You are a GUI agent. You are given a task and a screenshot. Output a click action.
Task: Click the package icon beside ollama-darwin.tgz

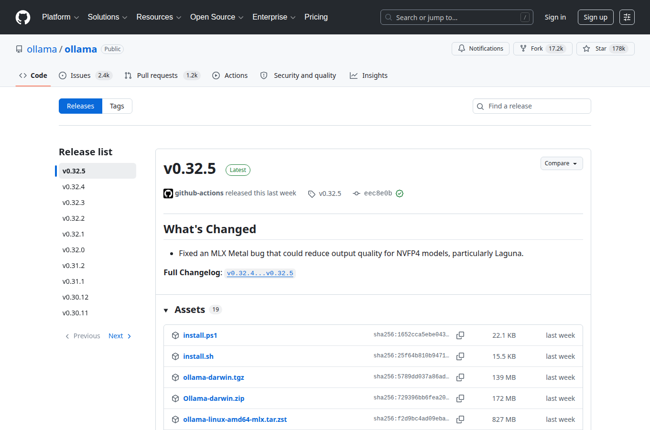pyautogui.click(x=175, y=377)
